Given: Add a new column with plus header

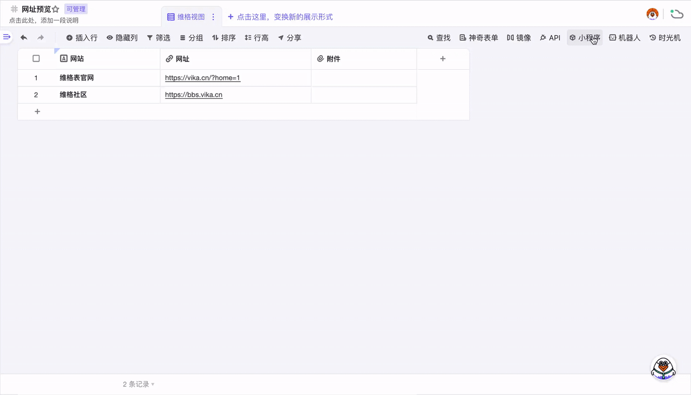Looking at the screenshot, I should pos(443,59).
